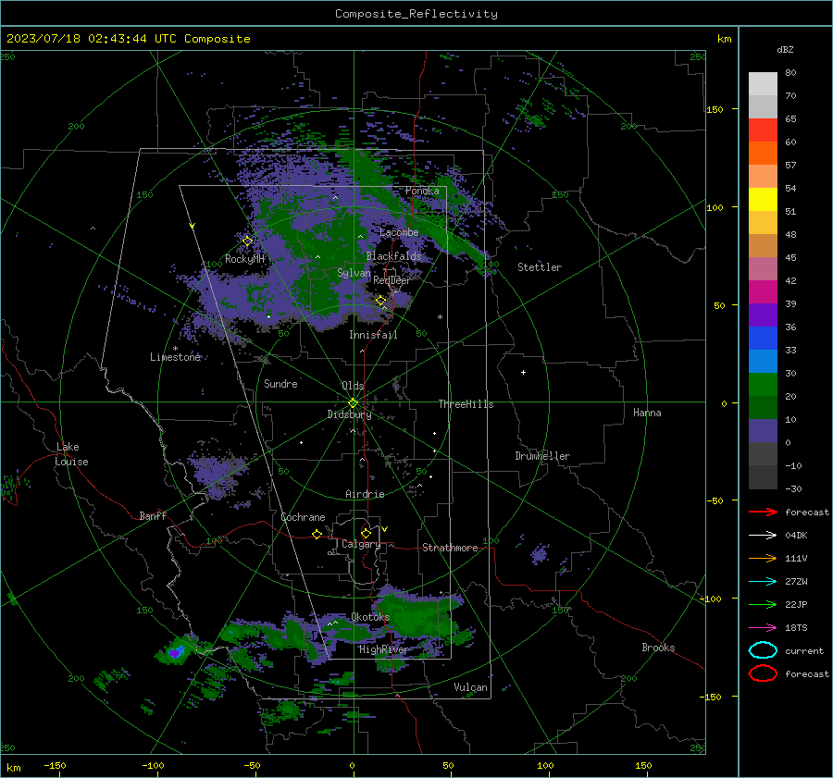Image resolution: width=833 pixels, height=778 pixels.
Task: Click the green 22JP arrow in the legend
Action: (x=763, y=604)
